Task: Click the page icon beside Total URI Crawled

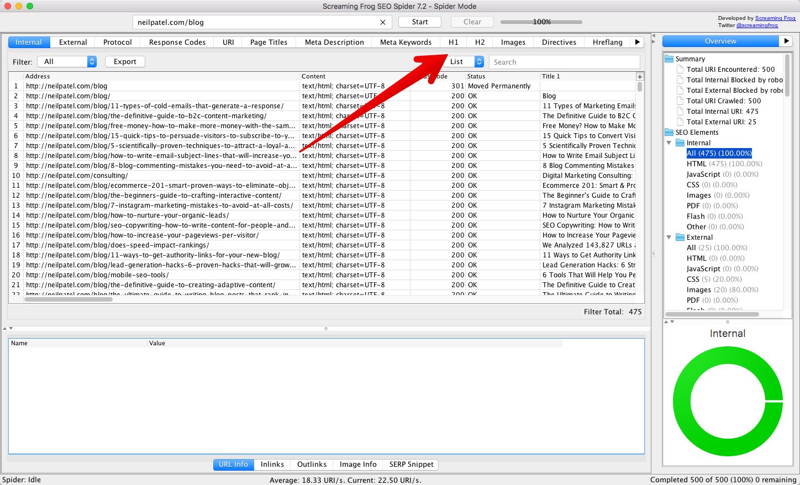Action: pos(680,101)
